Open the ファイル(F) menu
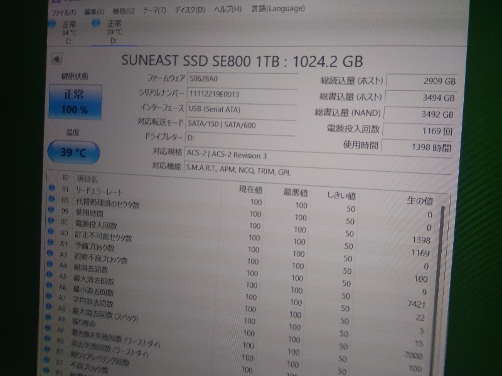502x376 pixels. pyautogui.click(x=64, y=13)
